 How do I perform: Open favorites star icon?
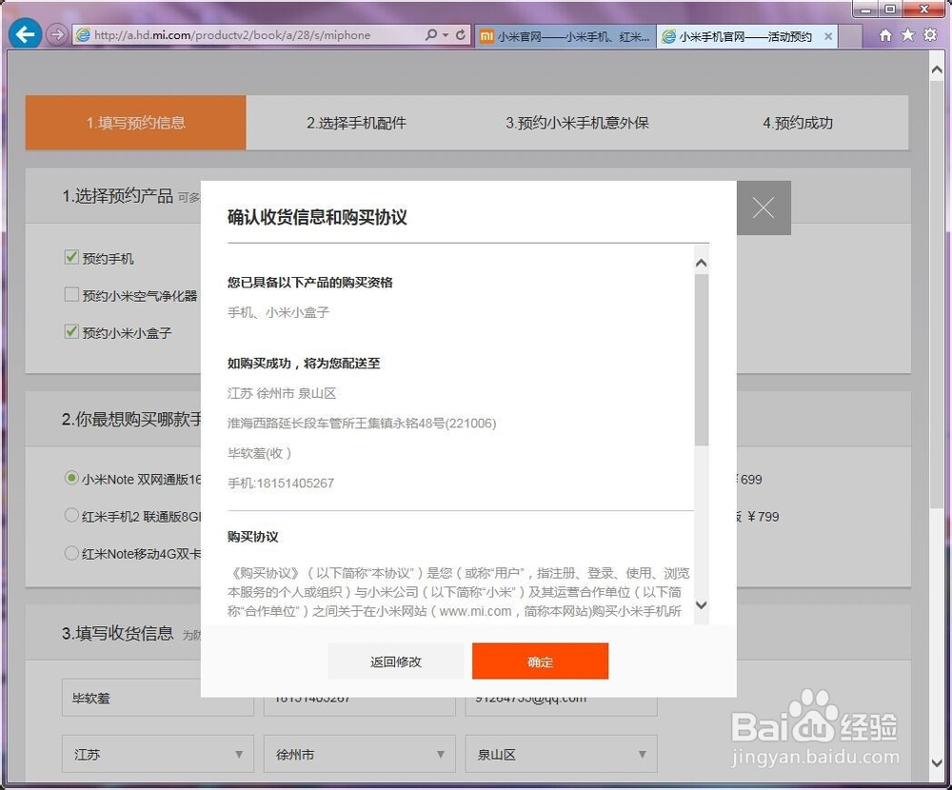(x=907, y=35)
